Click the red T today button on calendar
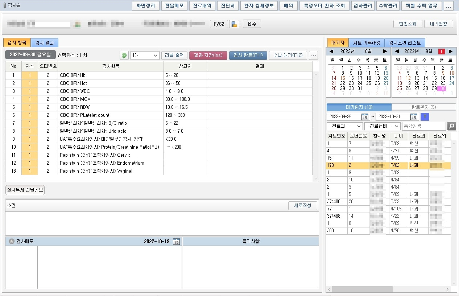 pyautogui.click(x=441, y=52)
